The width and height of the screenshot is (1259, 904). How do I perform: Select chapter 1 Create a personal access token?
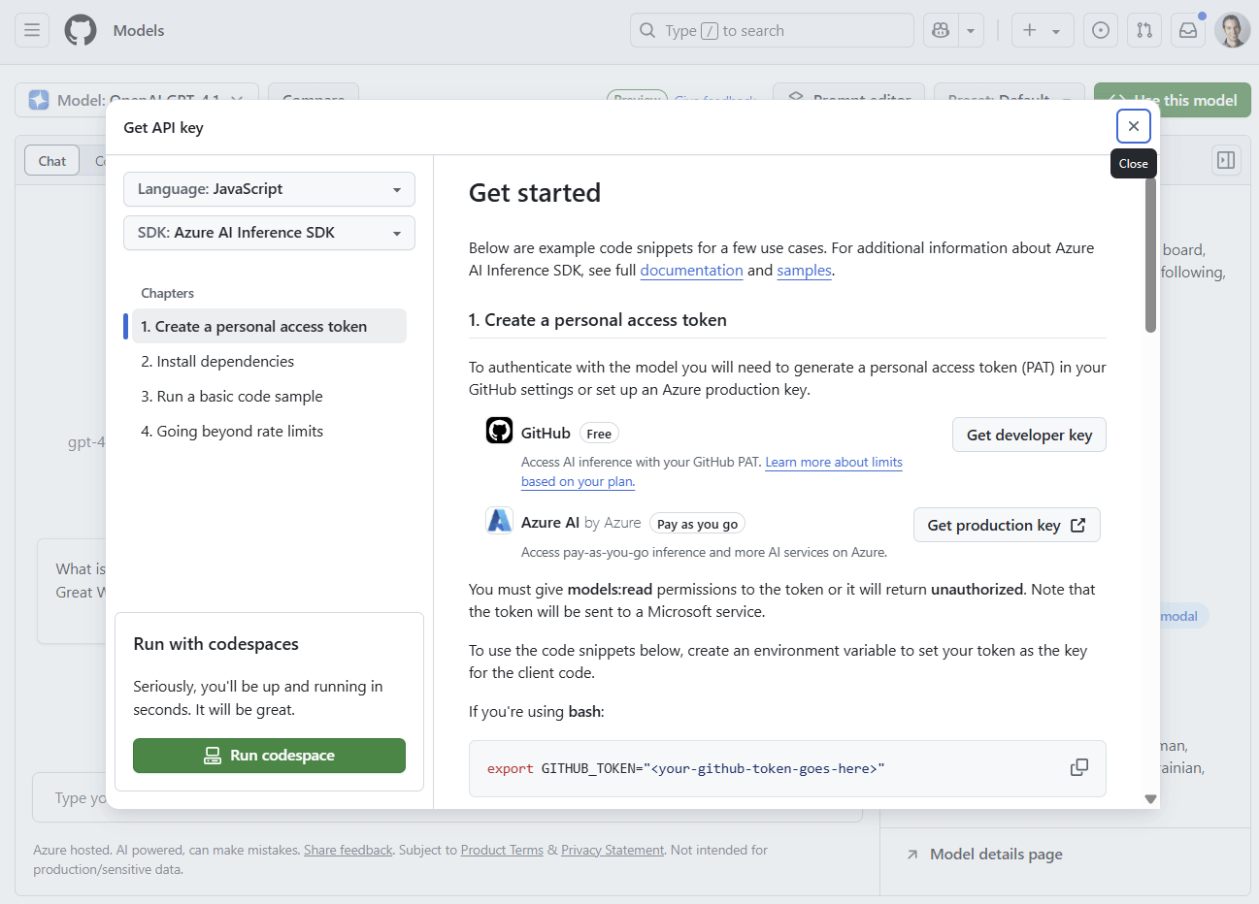click(x=269, y=326)
